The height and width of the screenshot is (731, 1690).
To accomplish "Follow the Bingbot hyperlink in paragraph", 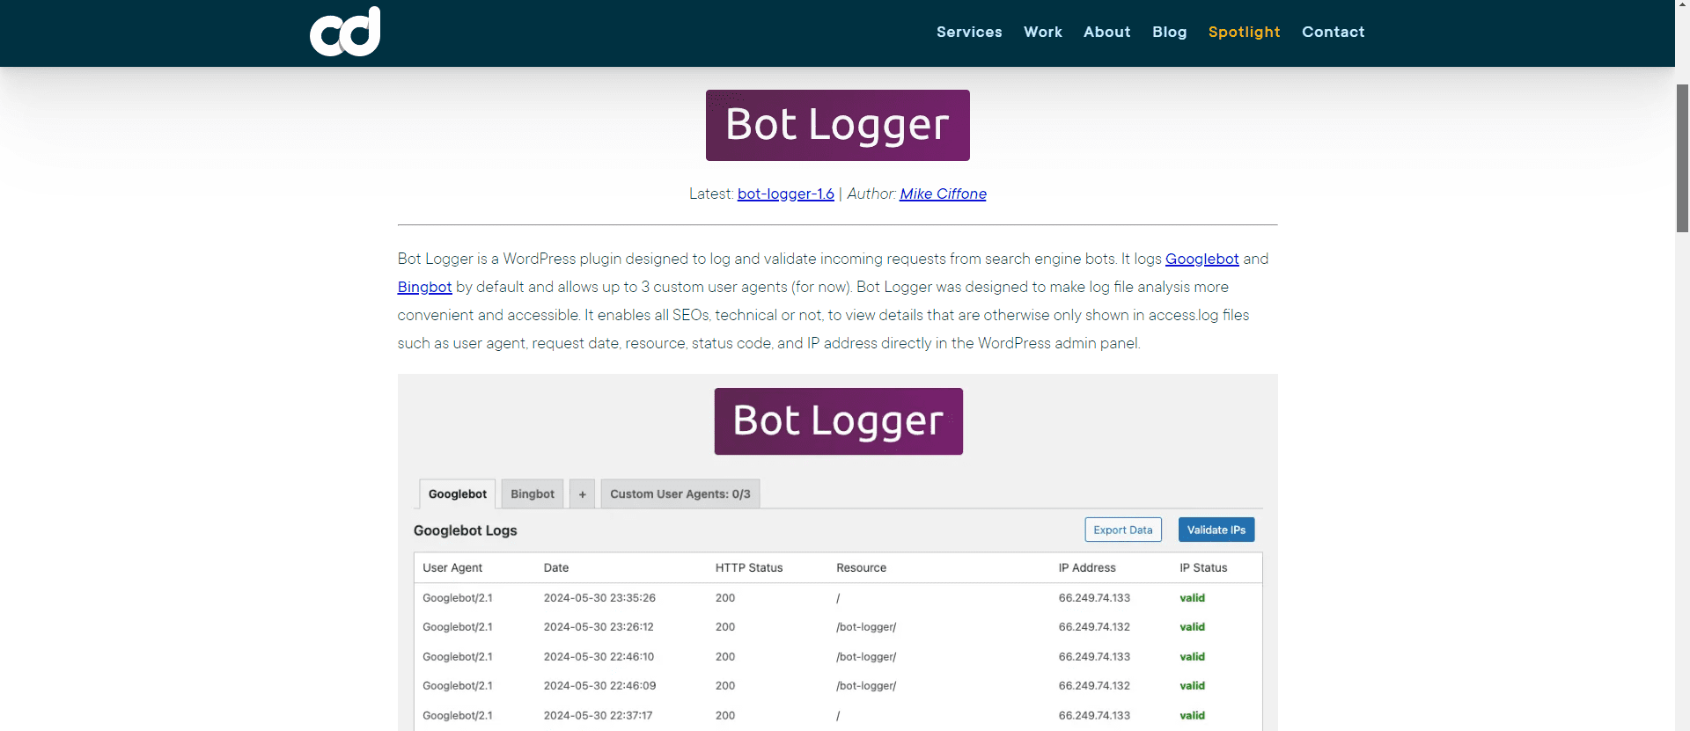I will coord(424,287).
